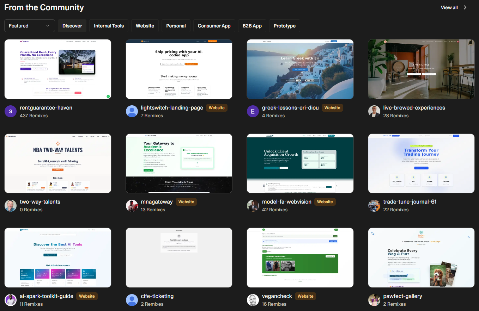
Task: Click the lightswitch-landing-page author avatar
Action: coord(132,111)
